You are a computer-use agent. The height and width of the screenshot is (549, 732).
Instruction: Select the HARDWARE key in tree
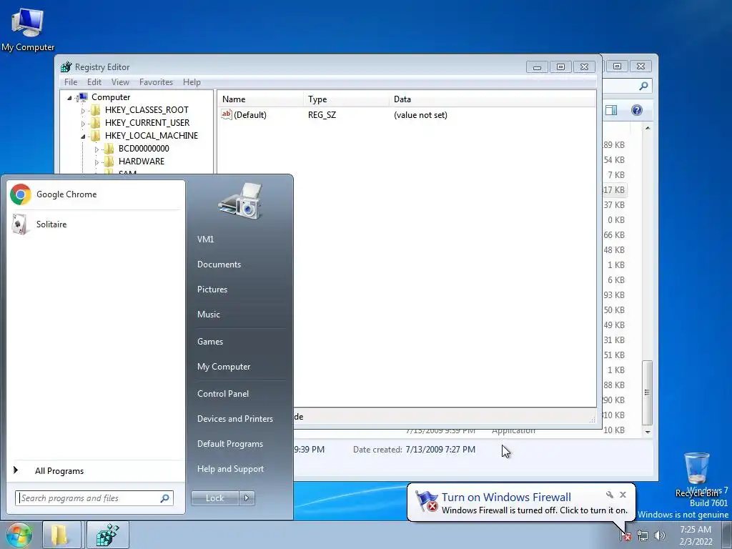tap(141, 162)
